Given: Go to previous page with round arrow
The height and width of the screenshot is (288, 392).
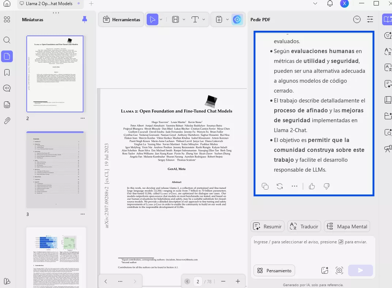Looking at the screenshot, I should 187,281.
